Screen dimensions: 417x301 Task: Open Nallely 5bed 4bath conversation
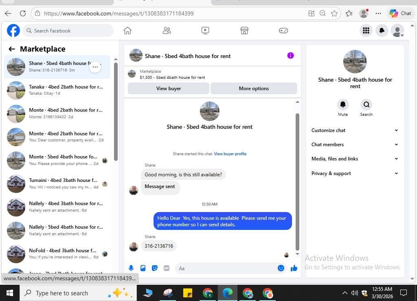pos(57,230)
